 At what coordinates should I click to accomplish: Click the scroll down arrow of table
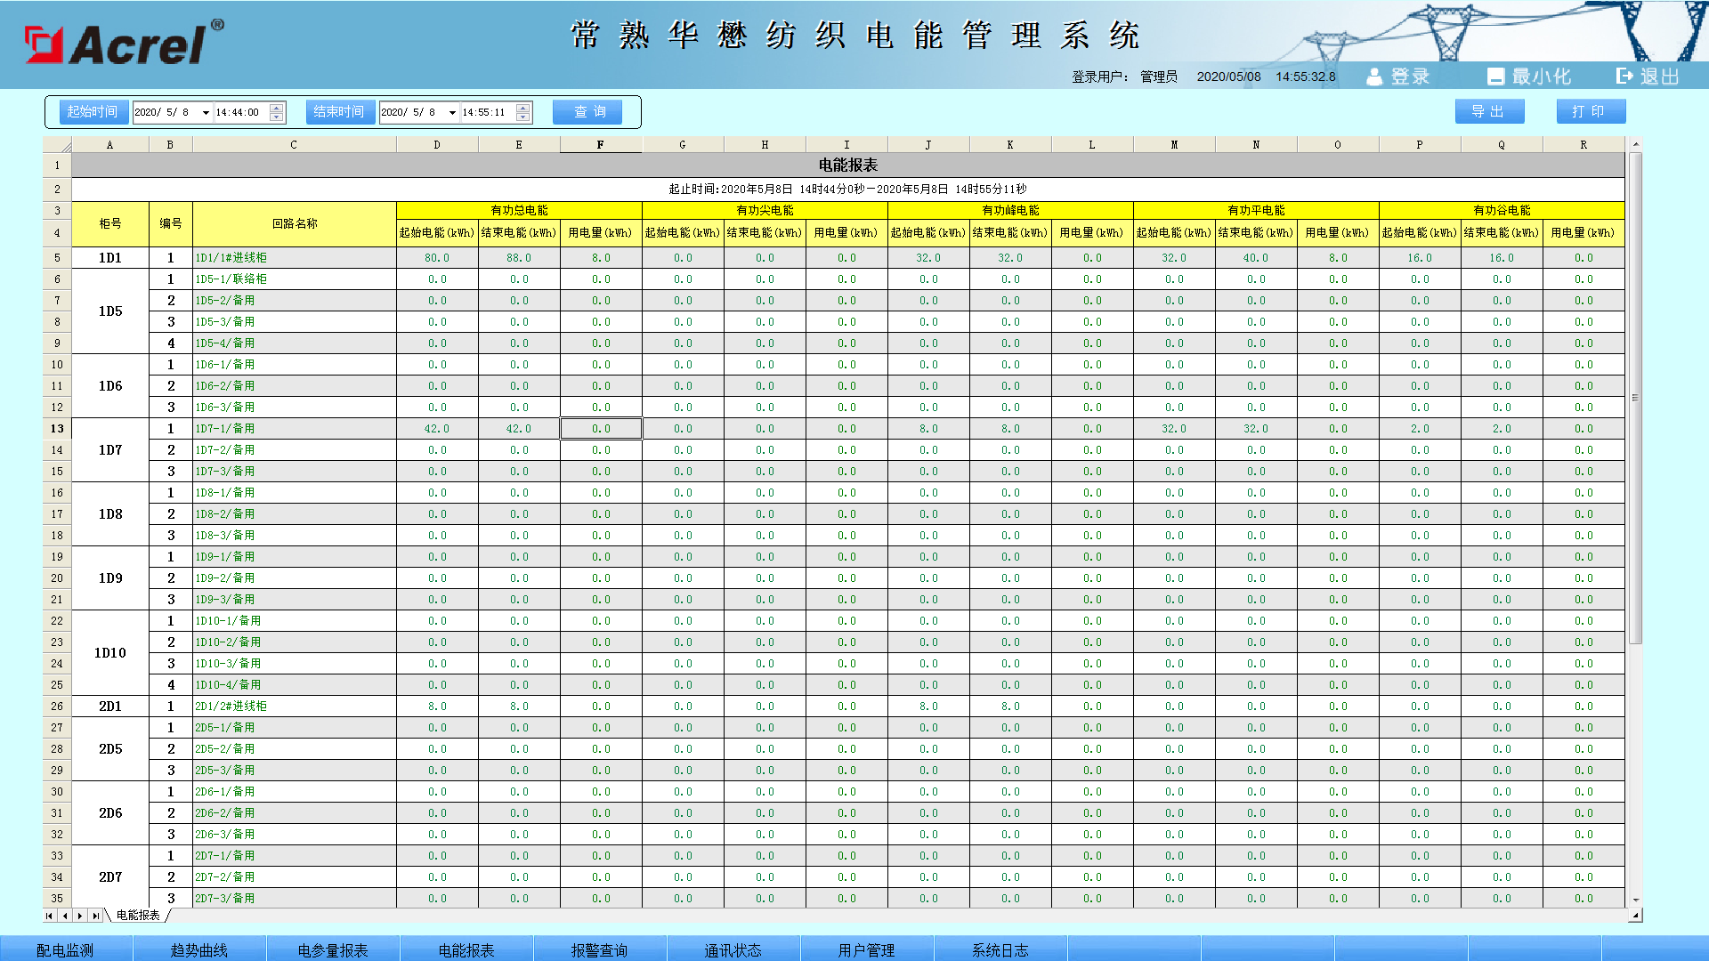click(x=1635, y=900)
